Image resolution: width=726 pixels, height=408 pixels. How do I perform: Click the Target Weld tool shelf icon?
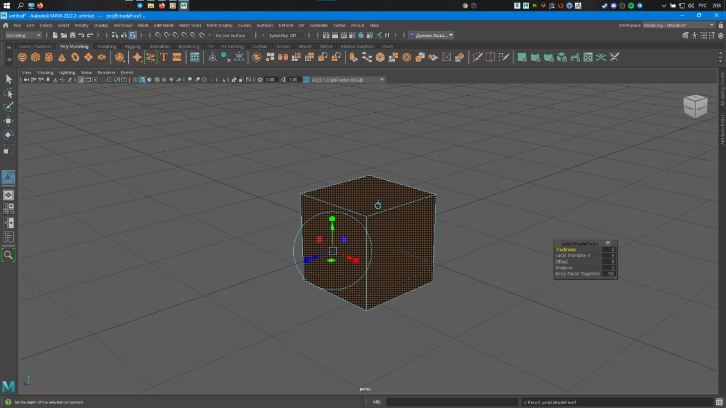click(491, 57)
